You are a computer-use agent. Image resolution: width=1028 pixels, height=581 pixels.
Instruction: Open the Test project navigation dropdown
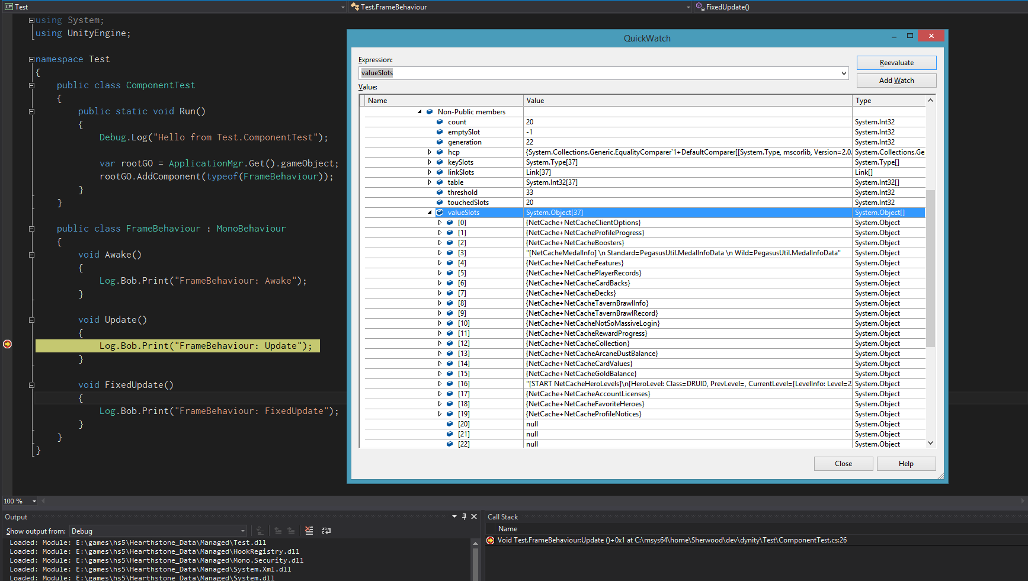343,7
